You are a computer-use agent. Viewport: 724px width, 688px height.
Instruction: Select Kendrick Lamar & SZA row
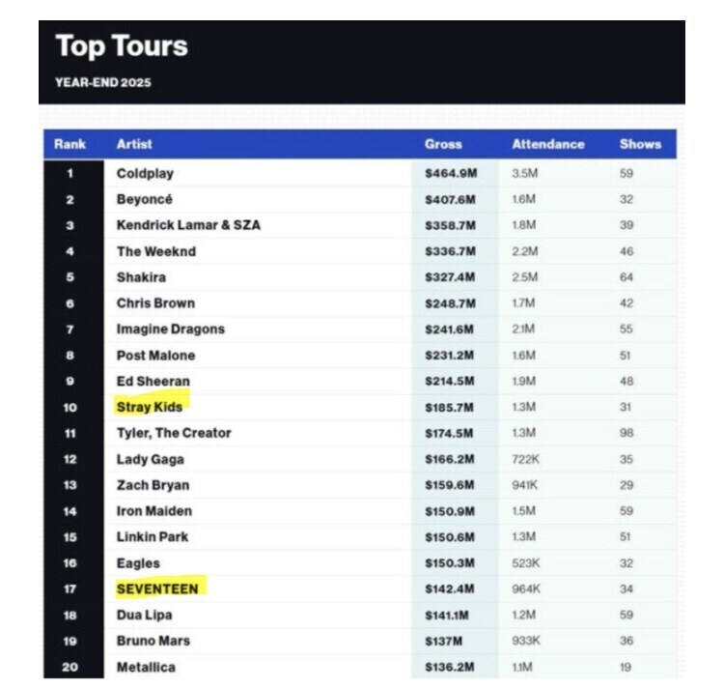tap(188, 225)
